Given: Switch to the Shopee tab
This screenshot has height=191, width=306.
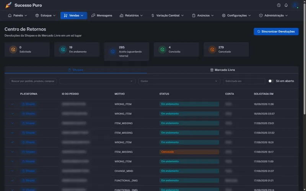Looking at the screenshot, I should (x=76, y=70).
